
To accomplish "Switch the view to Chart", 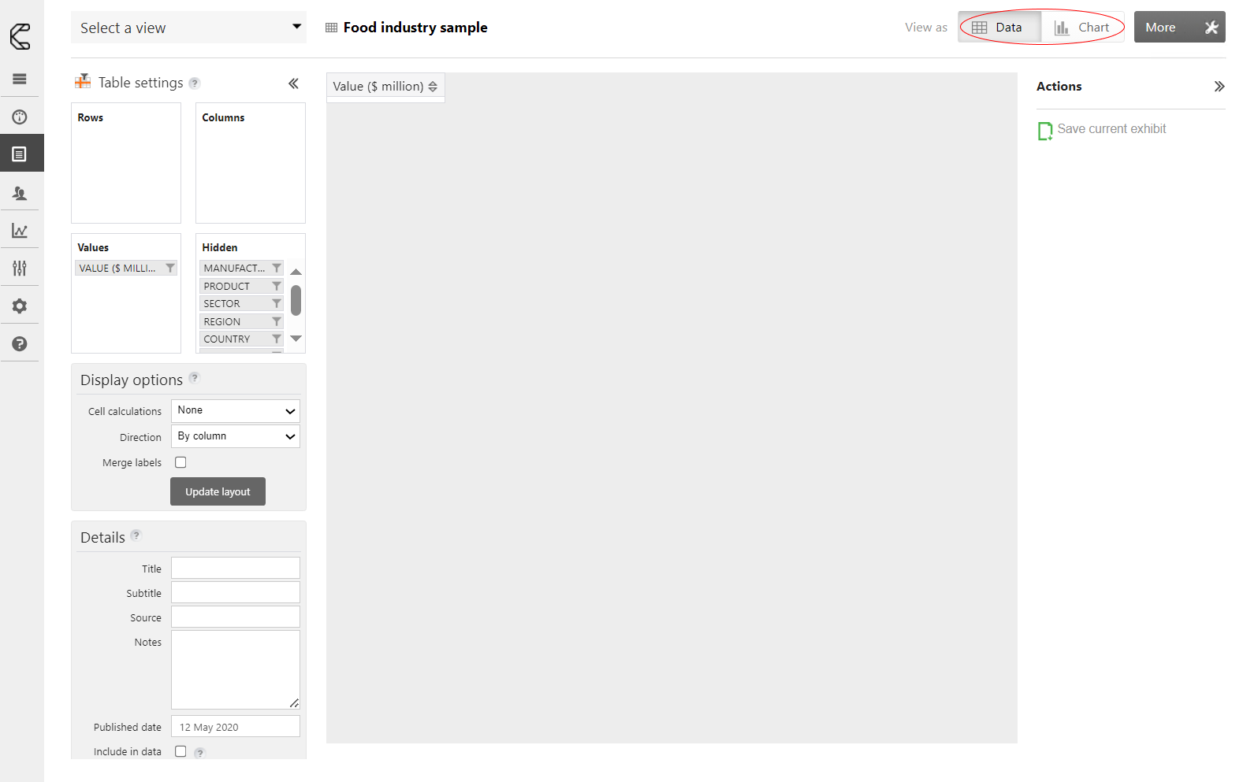I will coord(1082,28).
